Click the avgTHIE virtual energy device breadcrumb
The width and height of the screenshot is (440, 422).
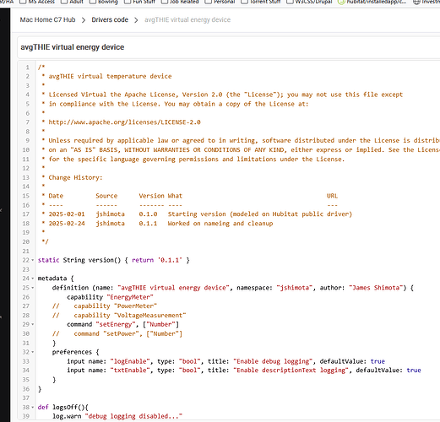(187, 19)
